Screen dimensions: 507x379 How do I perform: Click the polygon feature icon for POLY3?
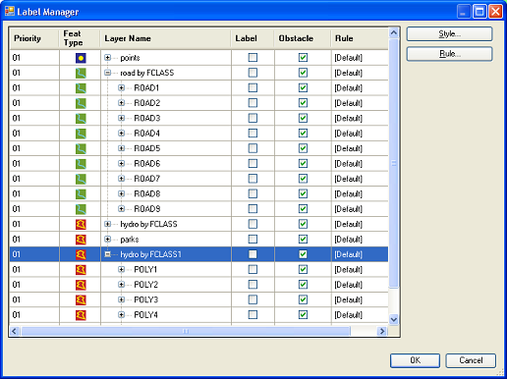81,299
